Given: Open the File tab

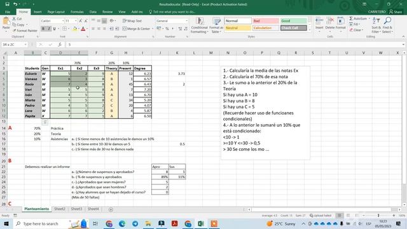Looking at the screenshot, I should click(x=8, y=11).
